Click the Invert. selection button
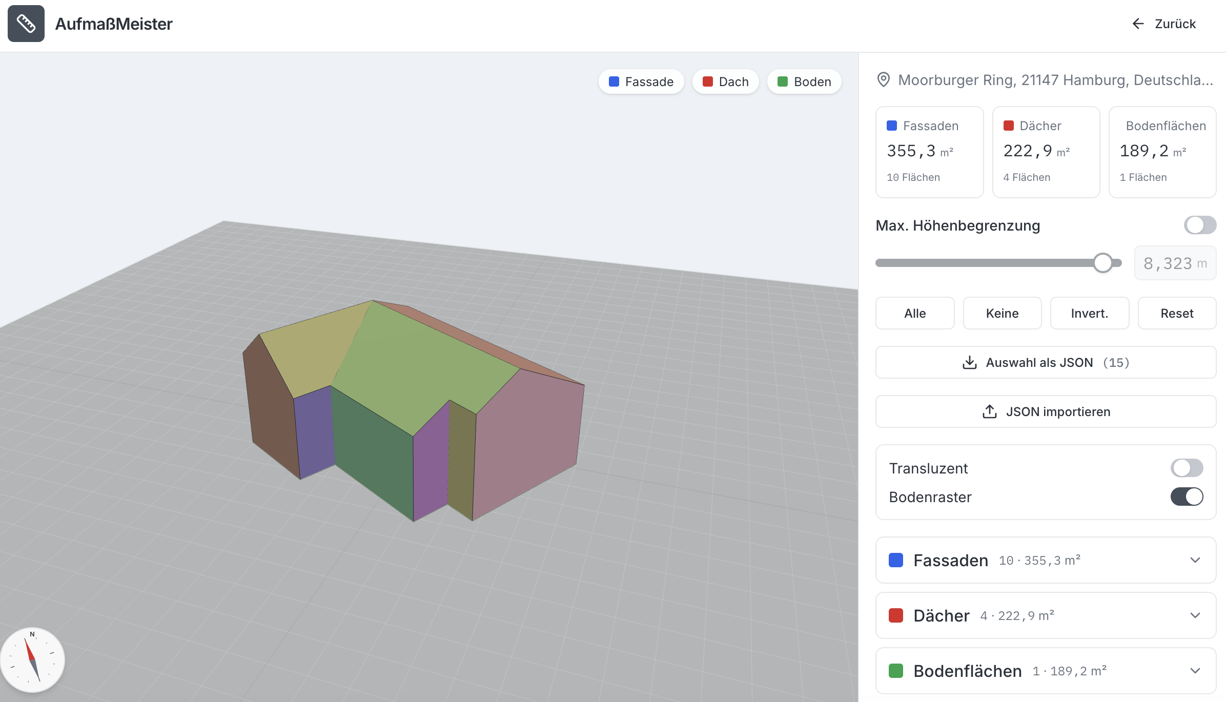Image resolution: width=1226 pixels, height=702 pixels. click(x=1090, y=313)
